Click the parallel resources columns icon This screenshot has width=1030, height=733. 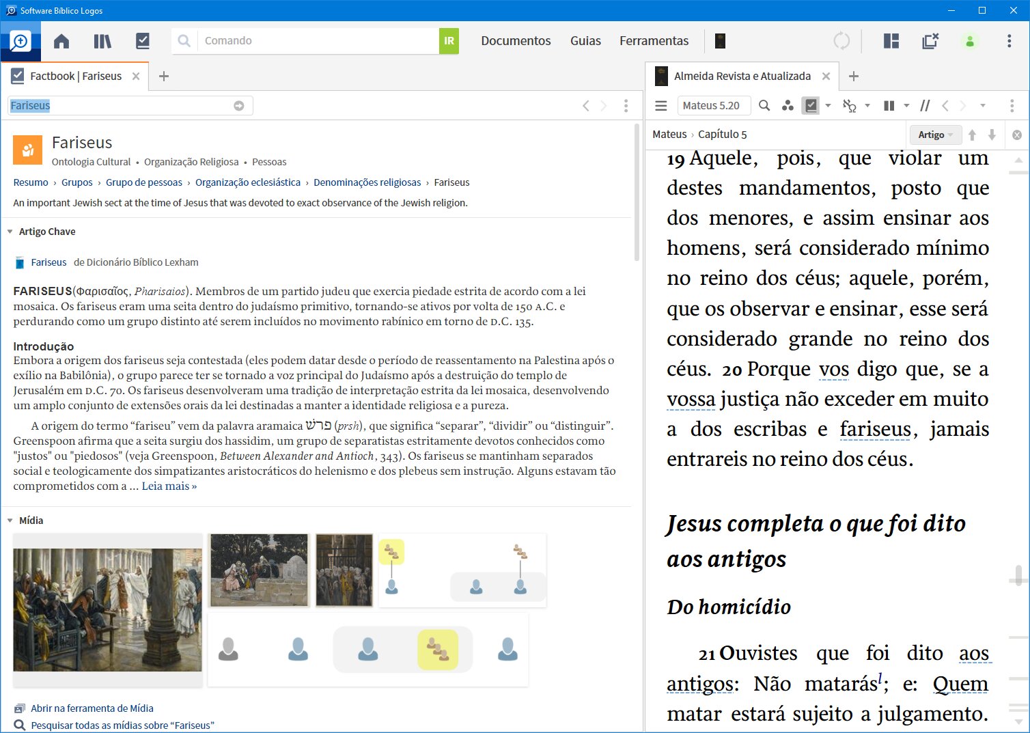click(889, 106)
